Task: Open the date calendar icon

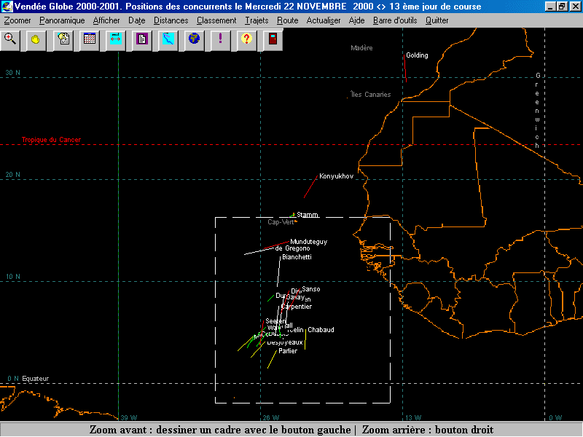Action: point(89,39)
